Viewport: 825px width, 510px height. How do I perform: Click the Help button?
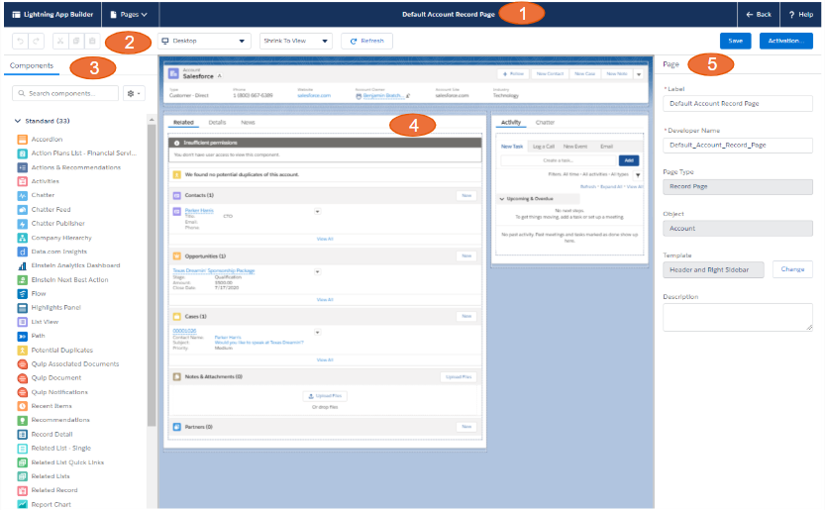(x=800, y=15)
